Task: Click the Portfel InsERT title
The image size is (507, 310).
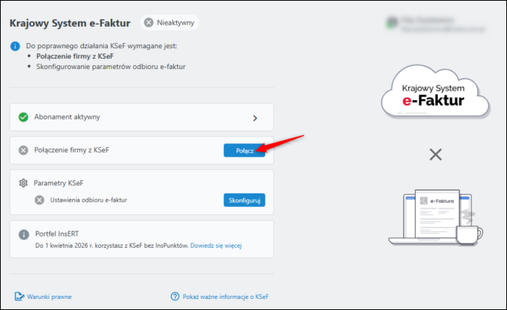Action: [57, 234]
